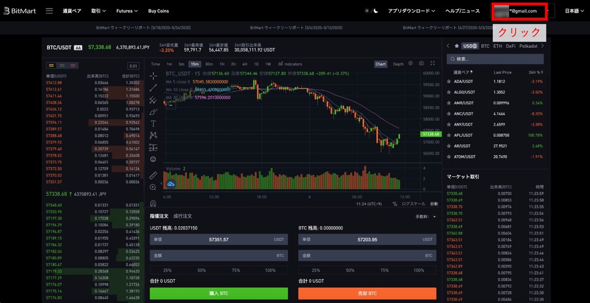Select the ruler measure tool

(154, 175)
